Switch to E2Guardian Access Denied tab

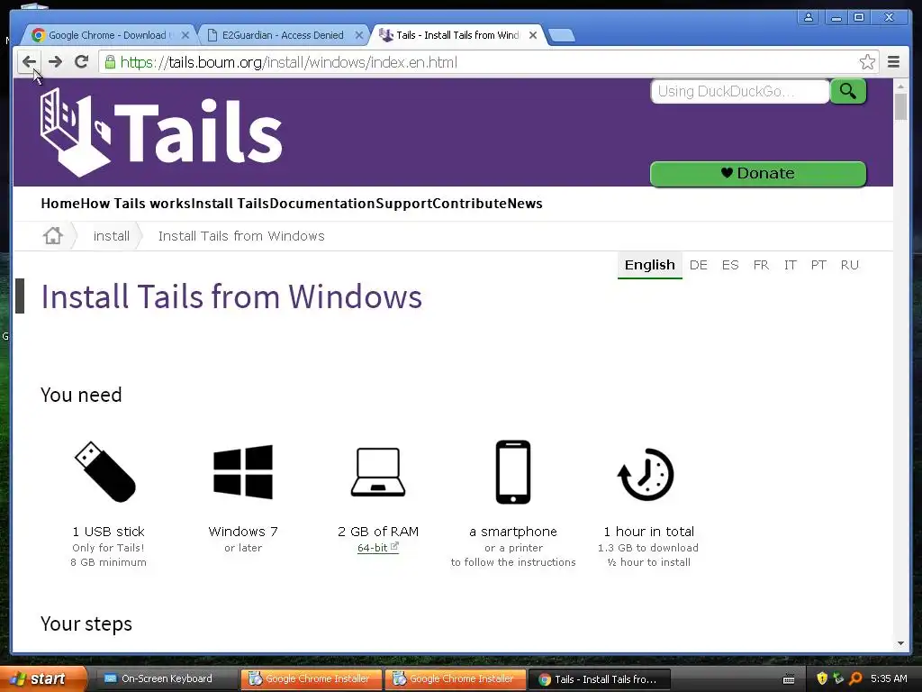(282, 35)
